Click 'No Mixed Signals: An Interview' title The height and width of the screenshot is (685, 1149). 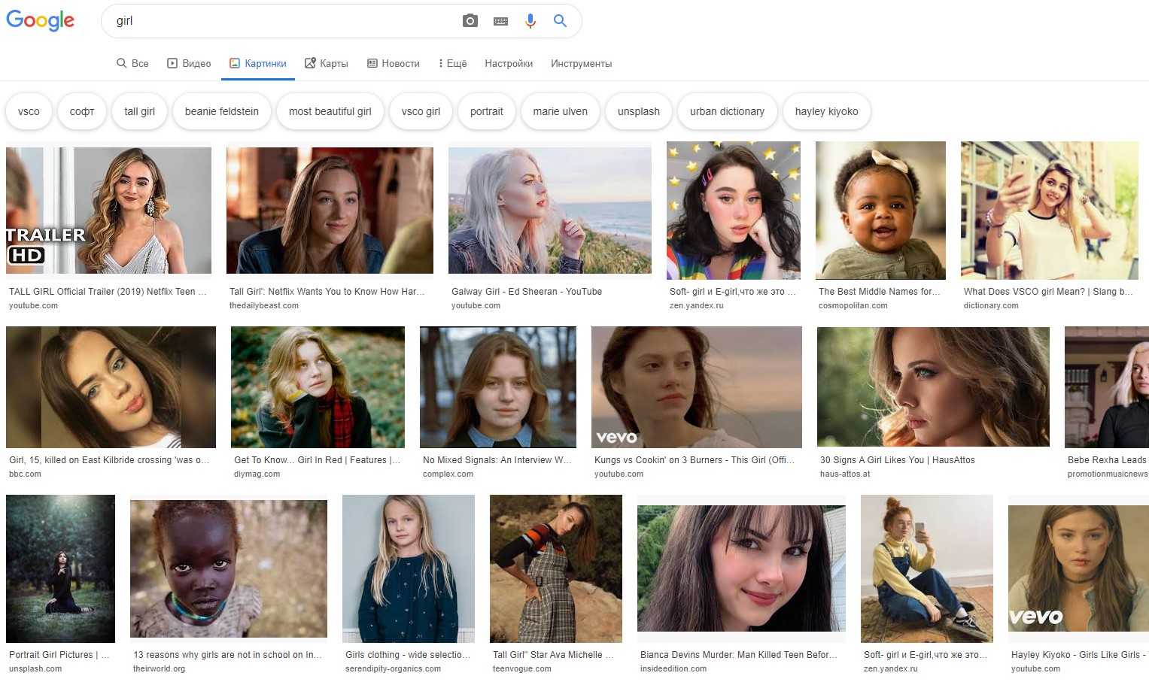click(497, 460)
